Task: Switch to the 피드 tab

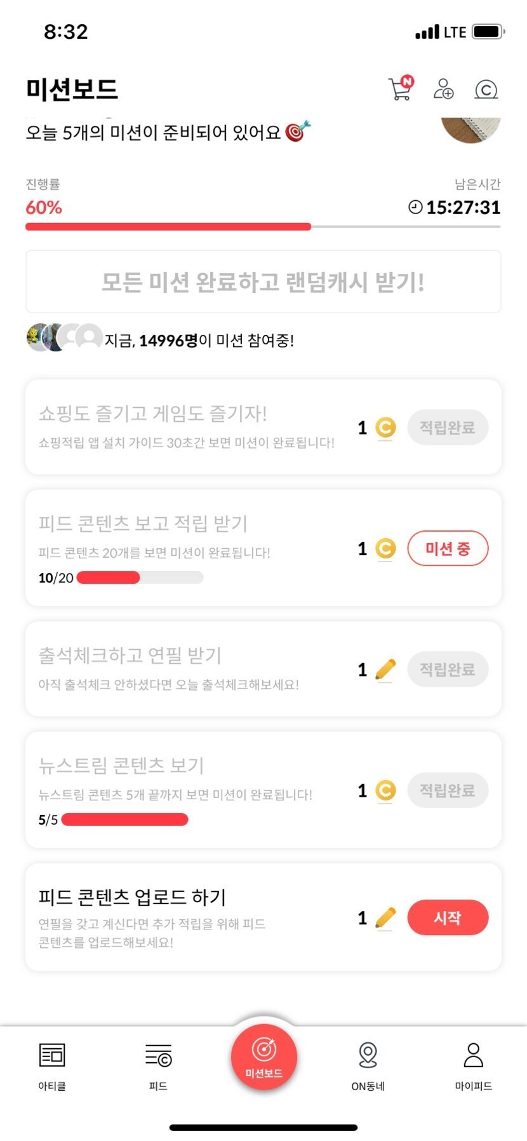Action: click(x=158, y=1066)
